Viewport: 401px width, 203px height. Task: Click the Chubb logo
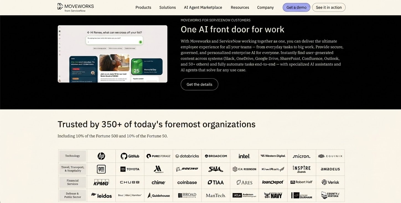[x=130, y=182]
